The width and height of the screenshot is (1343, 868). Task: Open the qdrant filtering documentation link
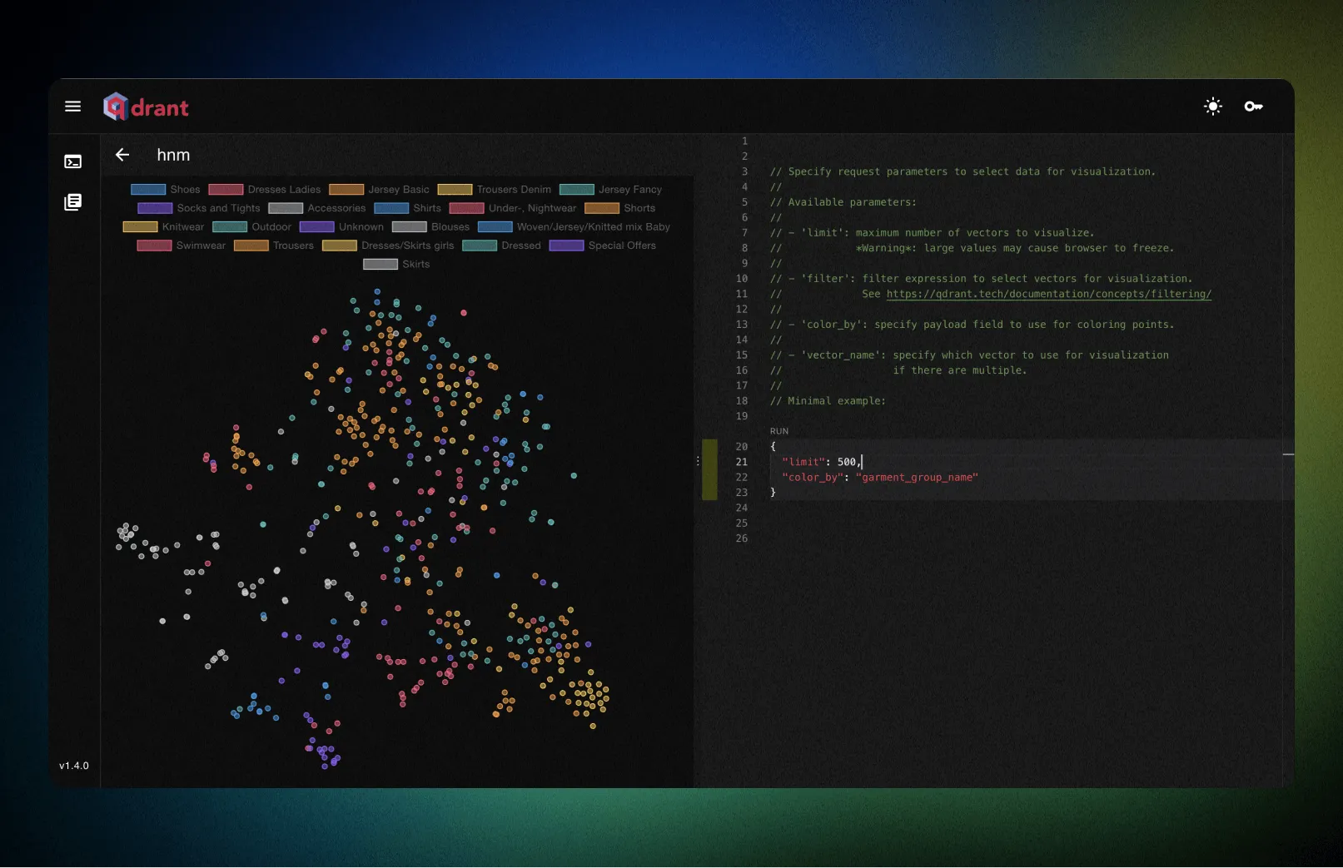[x=1048, y=294]
